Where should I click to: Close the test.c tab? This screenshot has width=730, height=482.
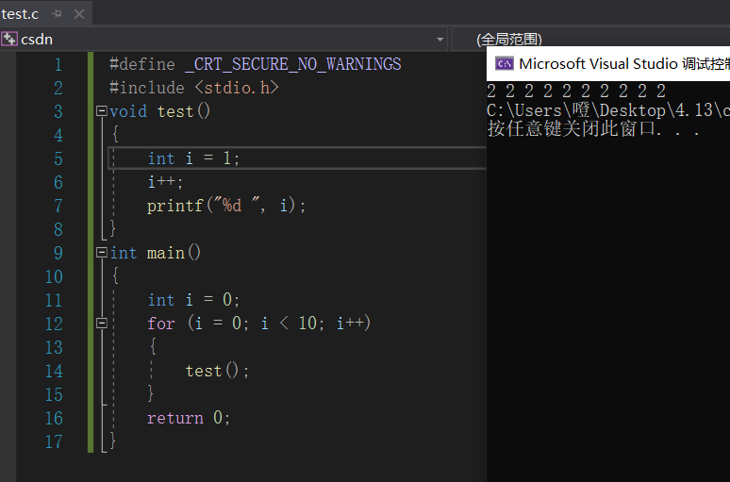pos(79,14)
